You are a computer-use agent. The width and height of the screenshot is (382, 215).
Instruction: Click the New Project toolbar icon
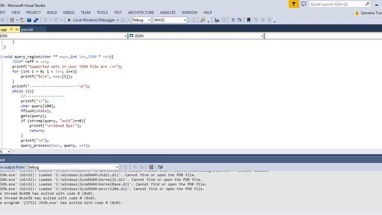coord(12,20)
